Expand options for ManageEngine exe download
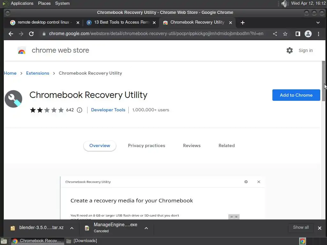The width and height of the screenshot is (327, 245). 146,228
